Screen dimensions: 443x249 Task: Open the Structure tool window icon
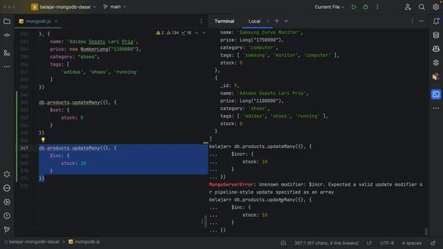click(x=7, y=53)
